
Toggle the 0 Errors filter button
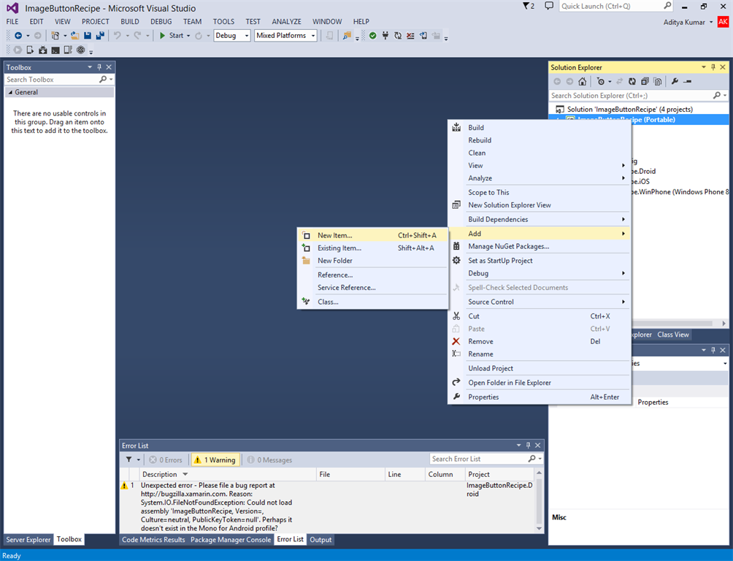(x=166, y=459)
